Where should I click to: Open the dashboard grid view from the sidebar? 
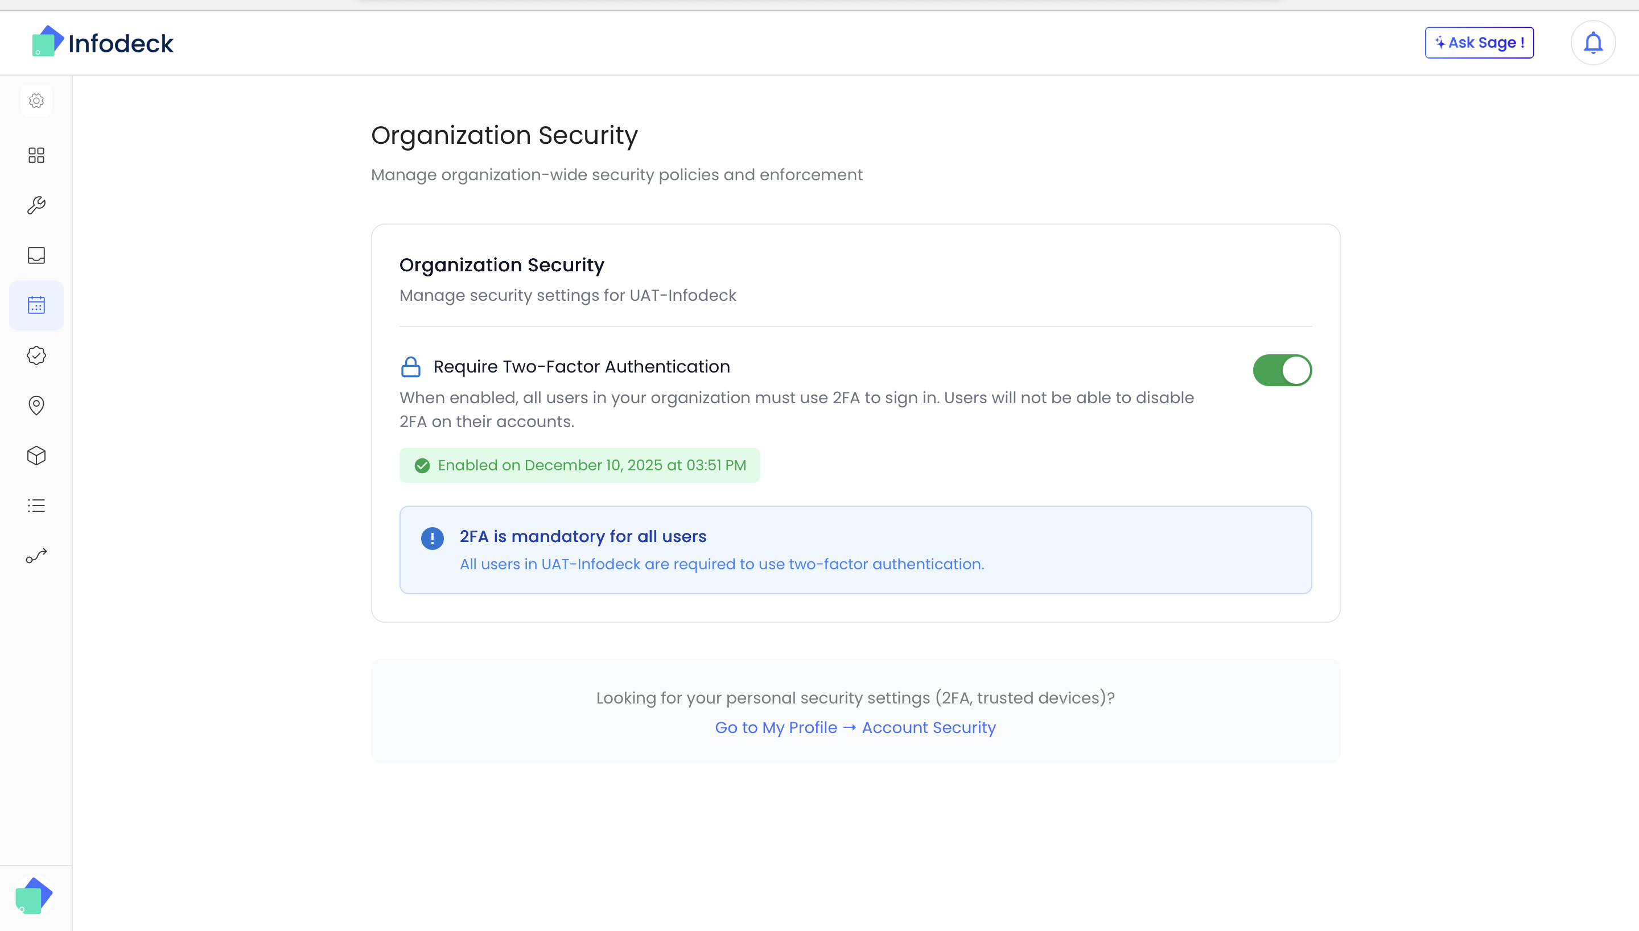[36, 155]
